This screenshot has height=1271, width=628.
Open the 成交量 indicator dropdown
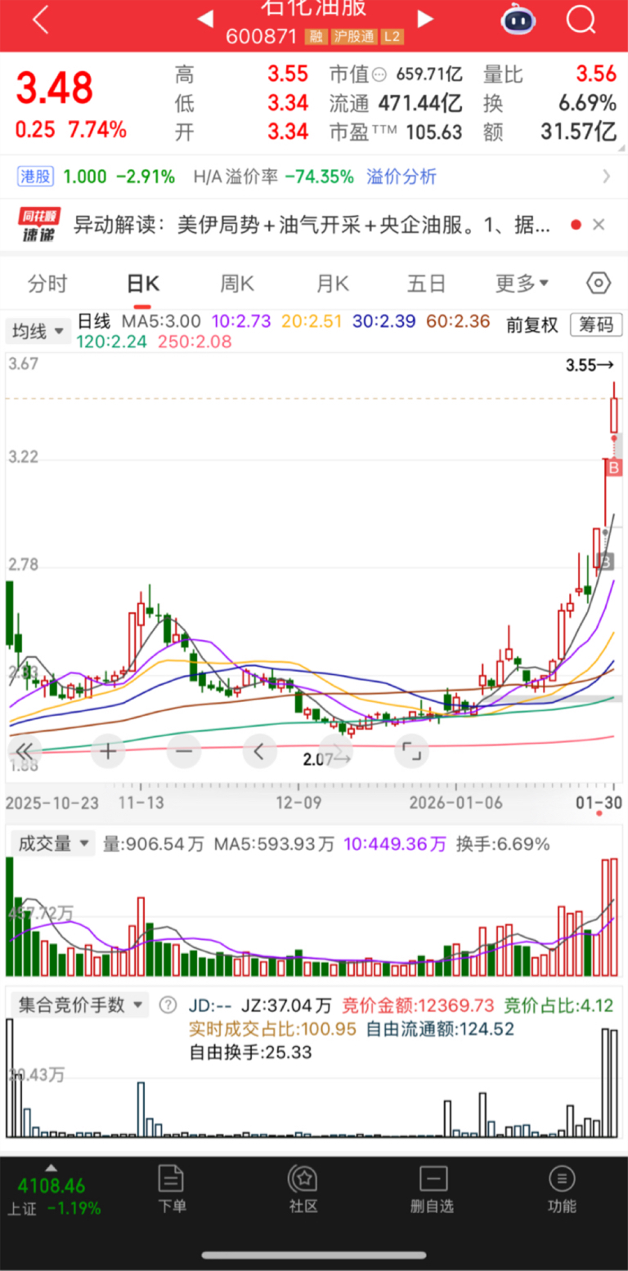[x=52, y=844]
